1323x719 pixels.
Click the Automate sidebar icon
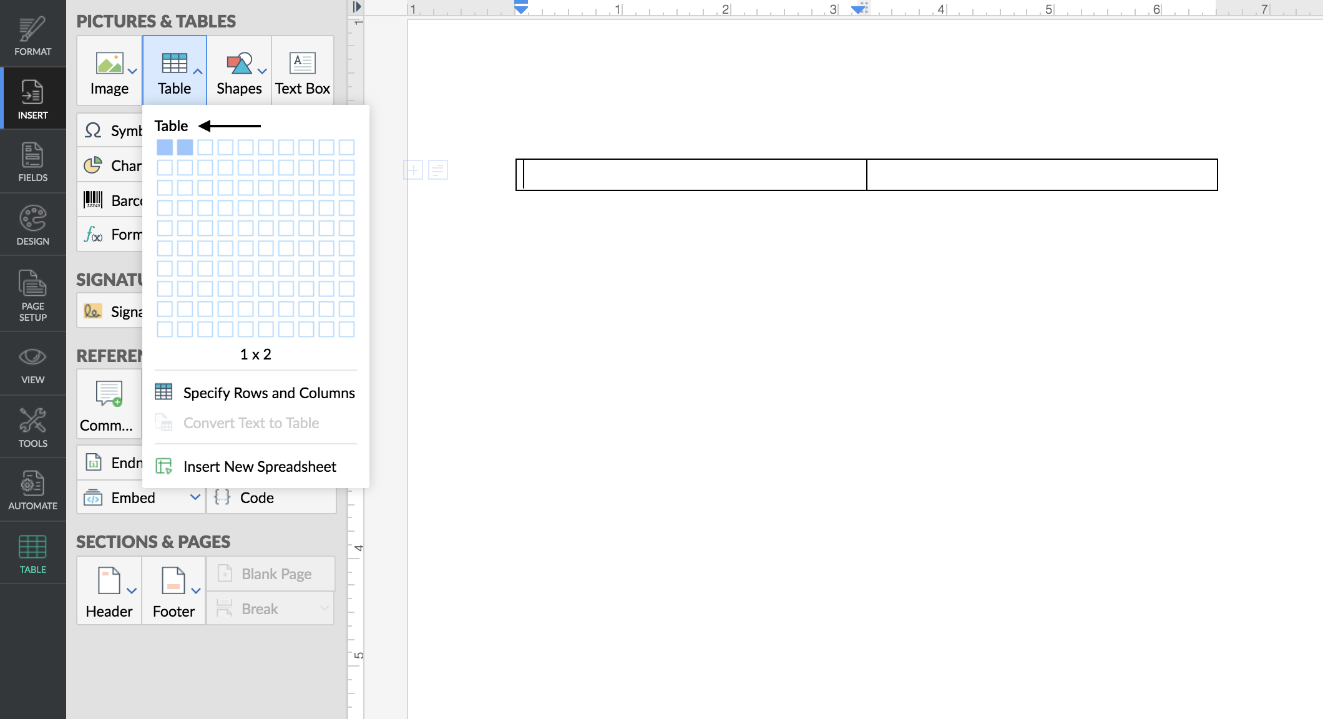coord(32,491)
